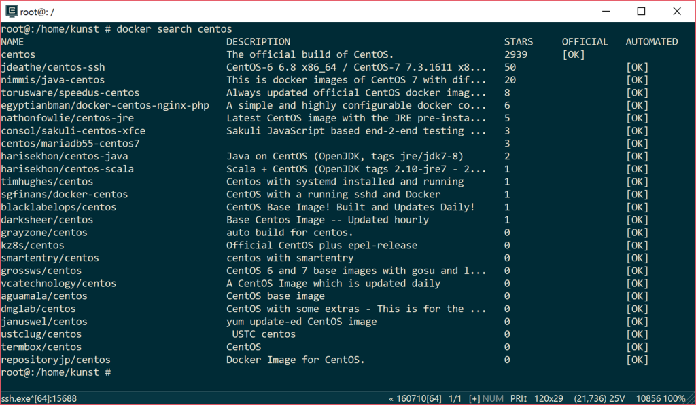Click the NAME column header
696x405 pixels.
point(12,41)
